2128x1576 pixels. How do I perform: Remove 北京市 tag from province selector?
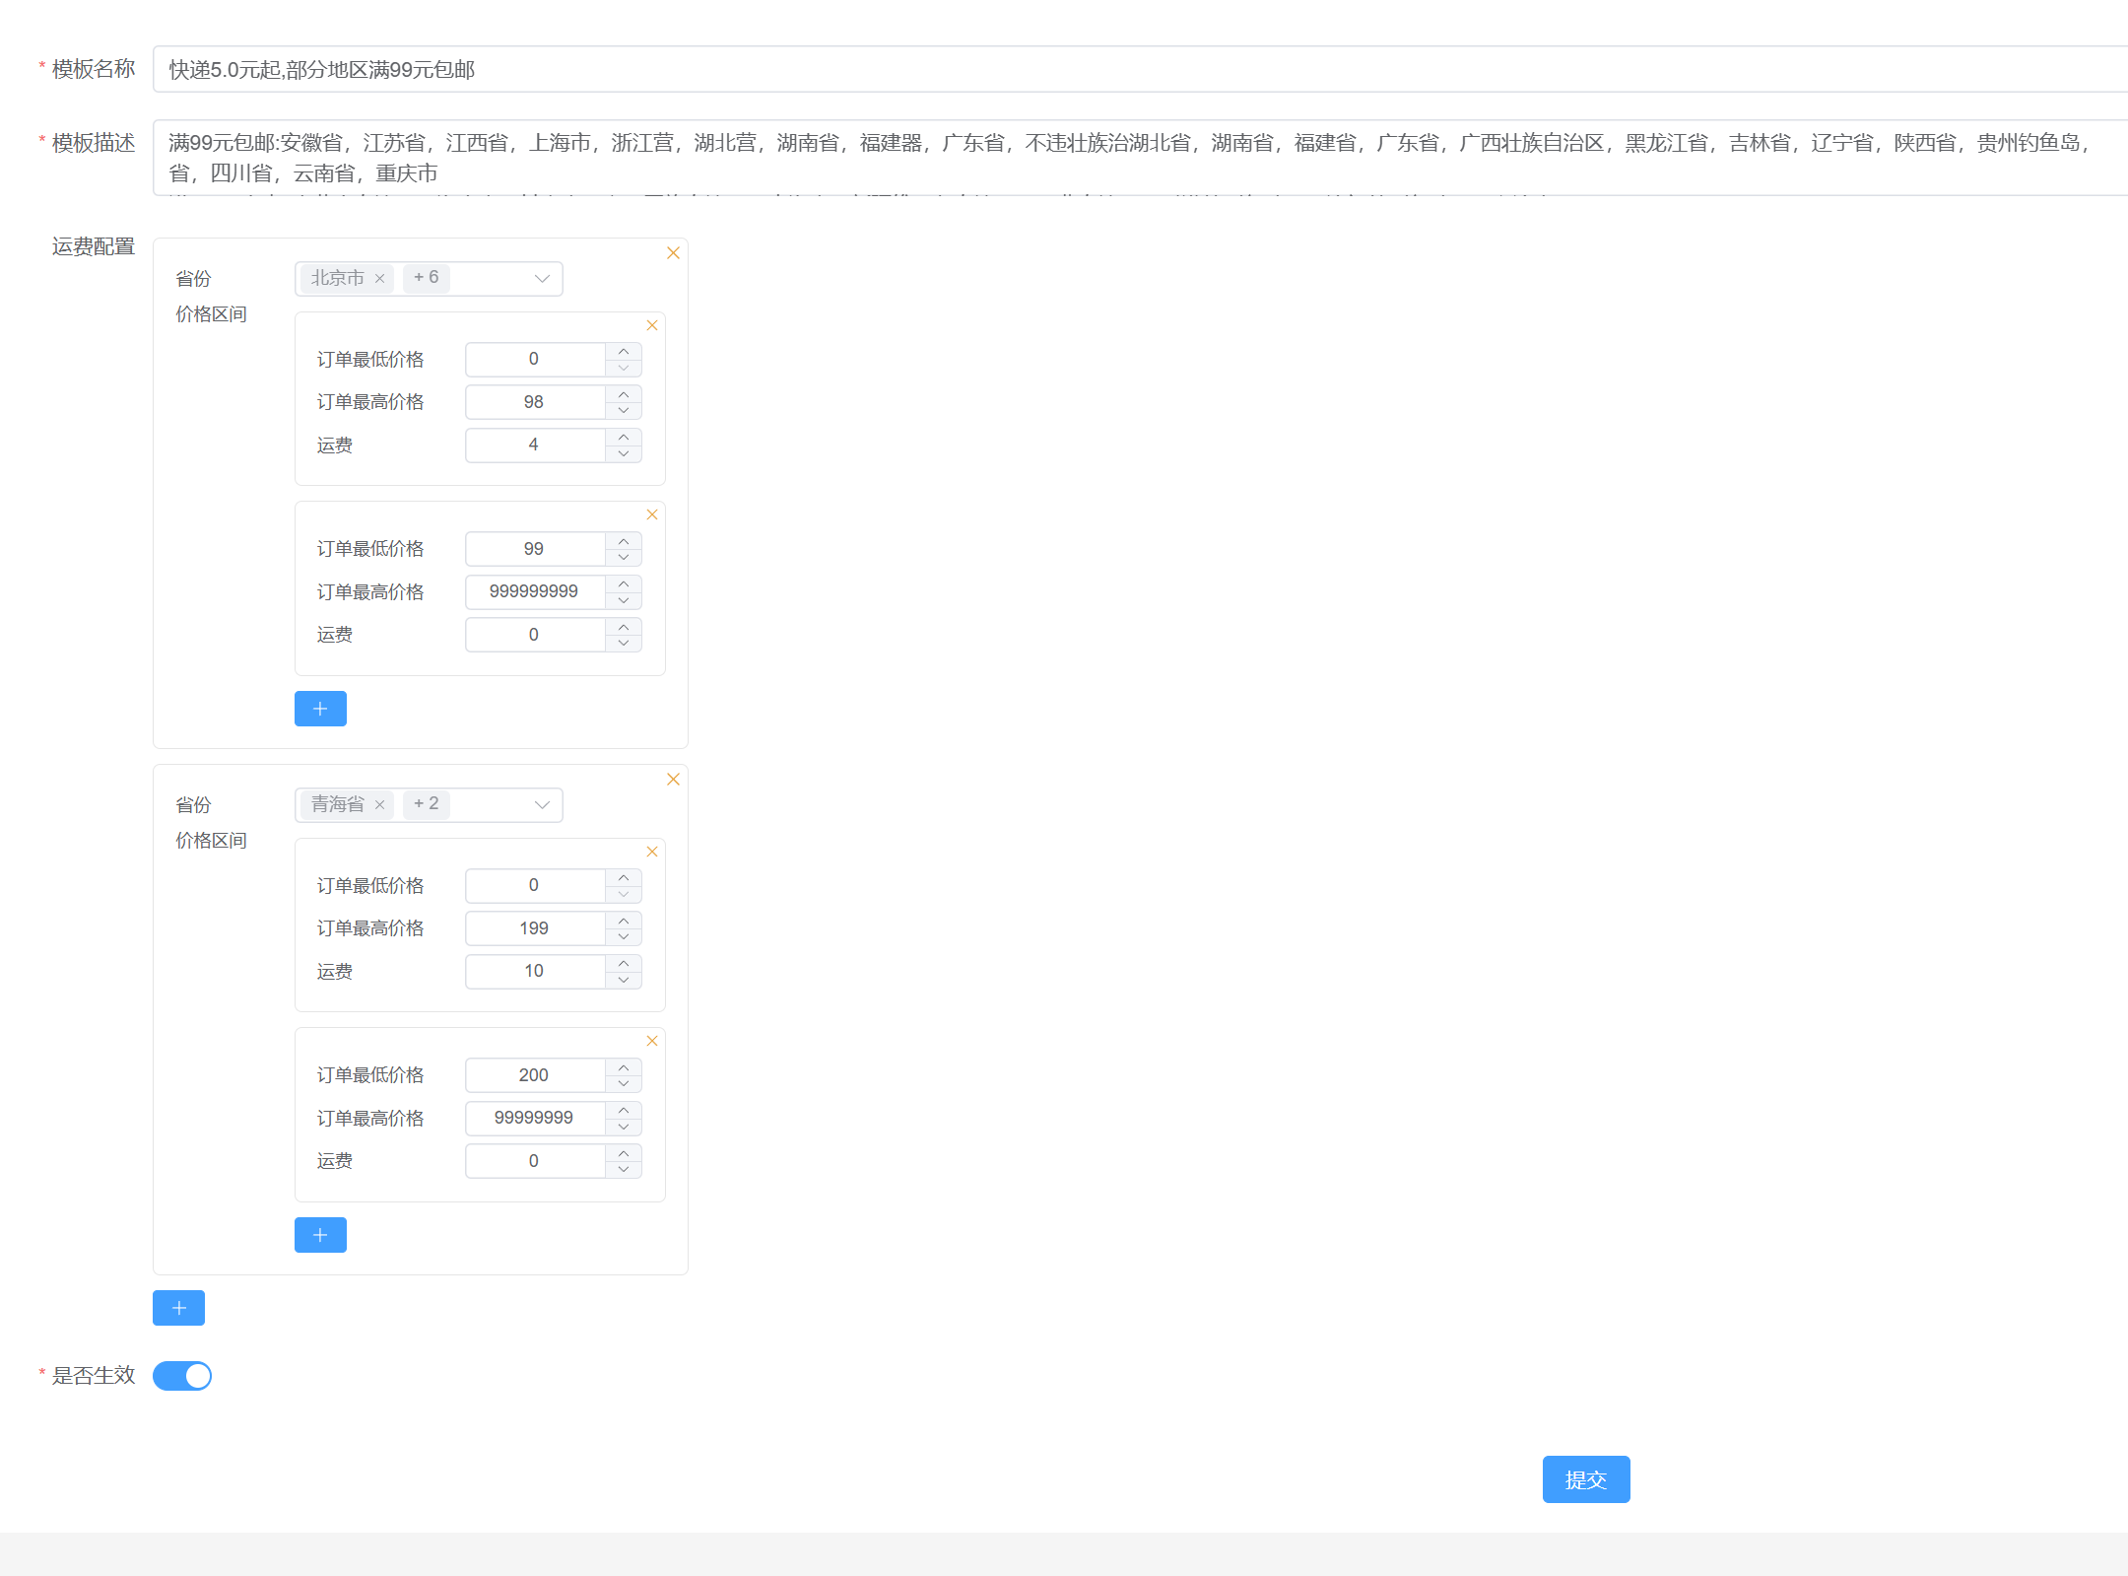(379, 279)
